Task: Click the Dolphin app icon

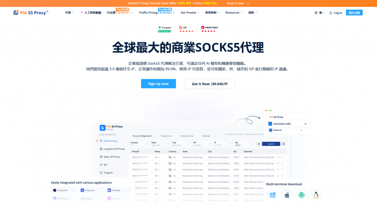Action: tap(109, 199)
